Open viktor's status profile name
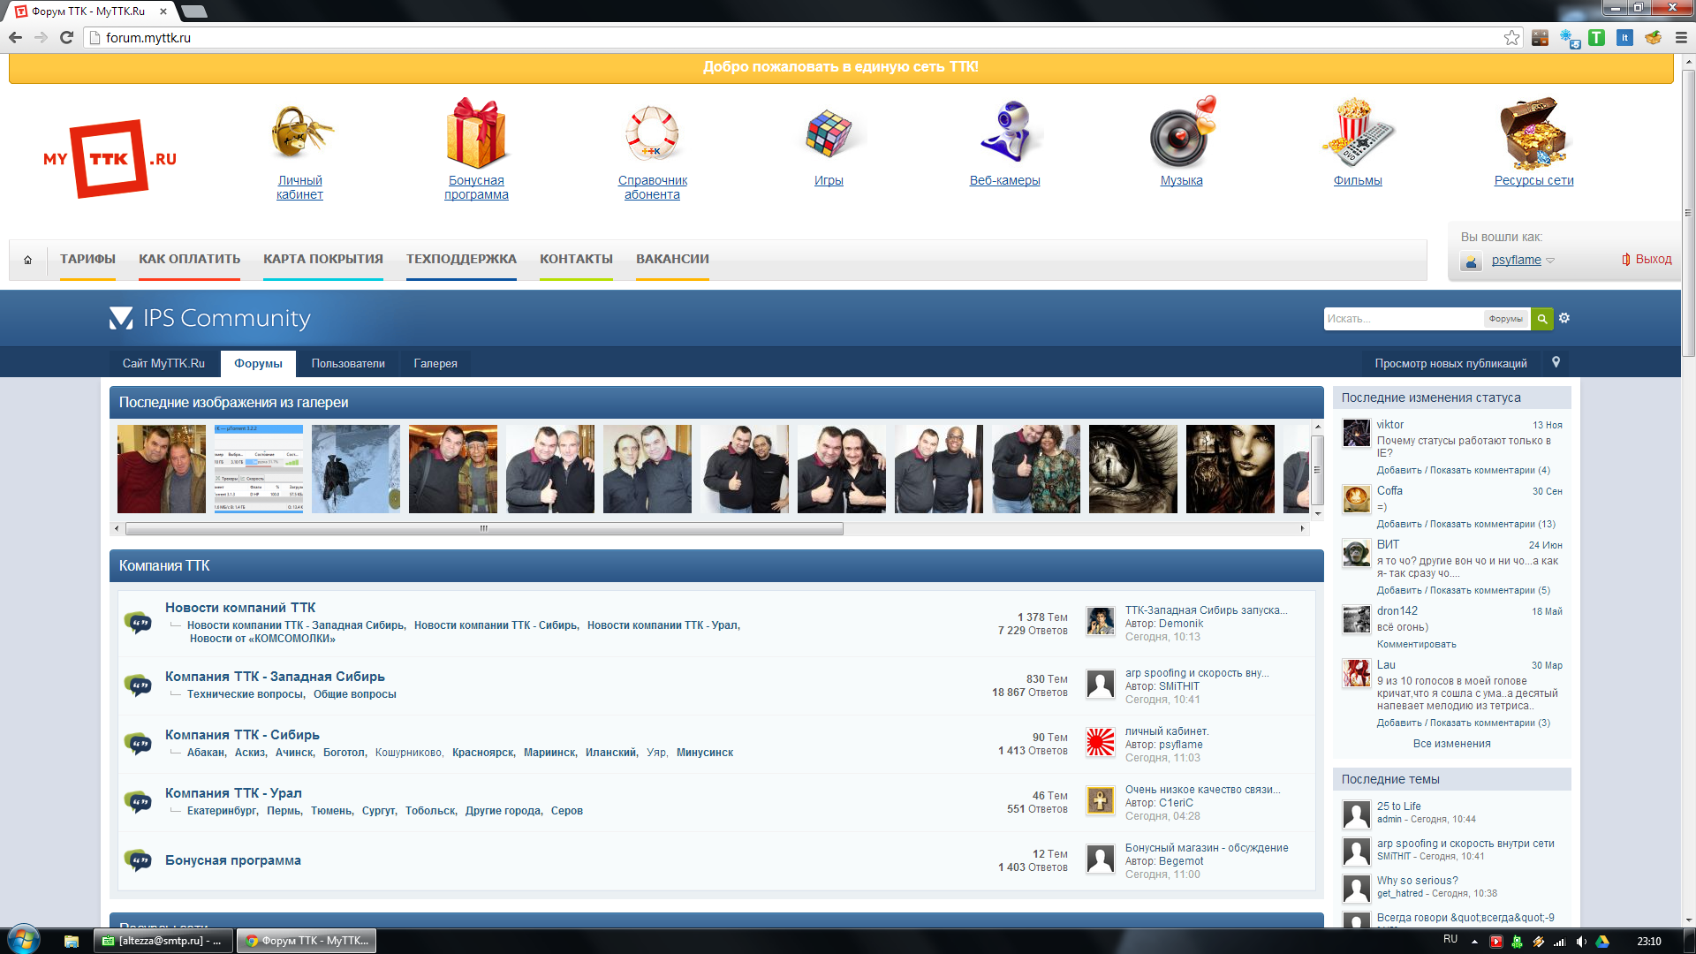Viewport: 1696px width, 954px height. (1390, 425)
